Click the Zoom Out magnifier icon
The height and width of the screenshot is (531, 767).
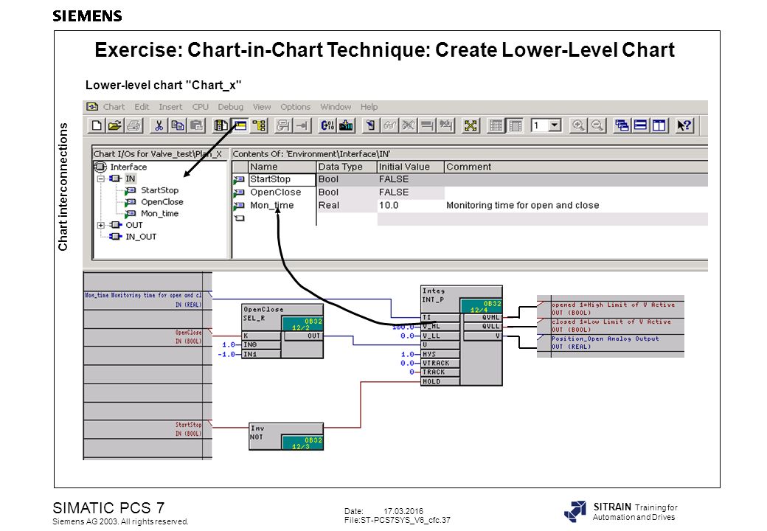597,125
